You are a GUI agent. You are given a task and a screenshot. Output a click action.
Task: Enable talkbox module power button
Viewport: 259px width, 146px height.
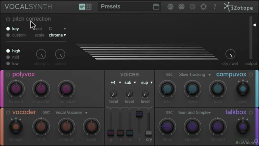[x=251, y=112]
